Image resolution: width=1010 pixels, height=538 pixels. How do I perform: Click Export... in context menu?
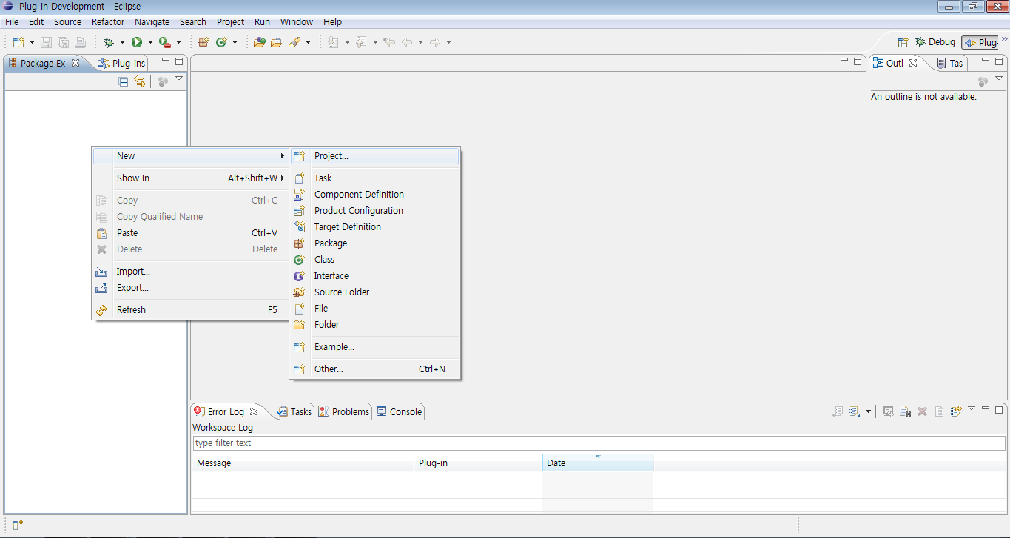point(190,288)
